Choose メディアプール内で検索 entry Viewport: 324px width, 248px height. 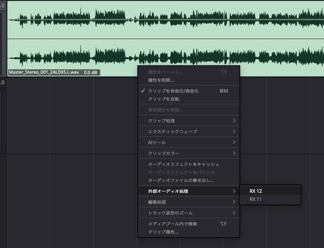pyautogui.click(x=189, y=224)
